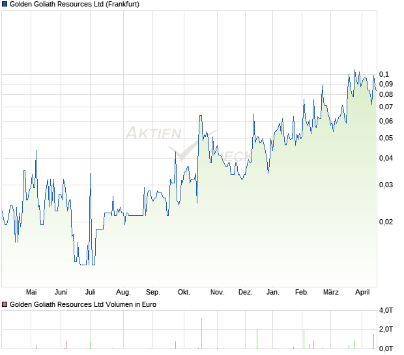404x355 pixels.
Task: Click the Dez. month label
Action: (x=246, y=293)
